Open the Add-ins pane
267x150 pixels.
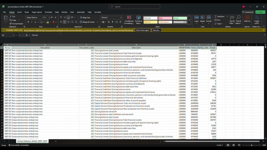[247, 19]
